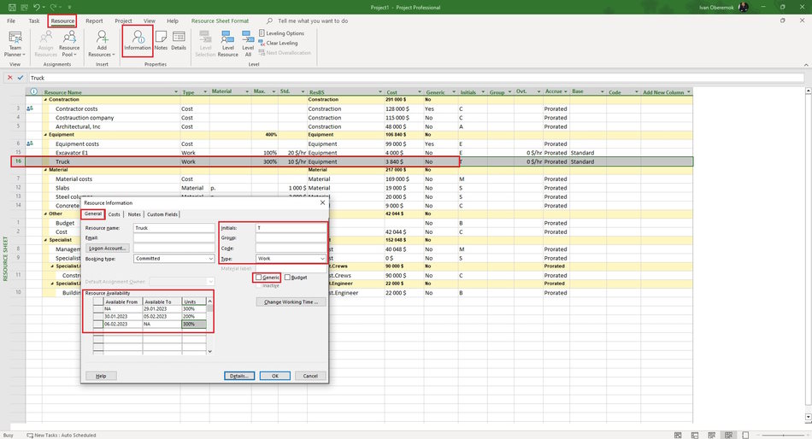Image resolution: width=812 pixels, height=439 pixels.
Task: Switch to Task Usage view in status bar
Action: (x=695, y=435)
